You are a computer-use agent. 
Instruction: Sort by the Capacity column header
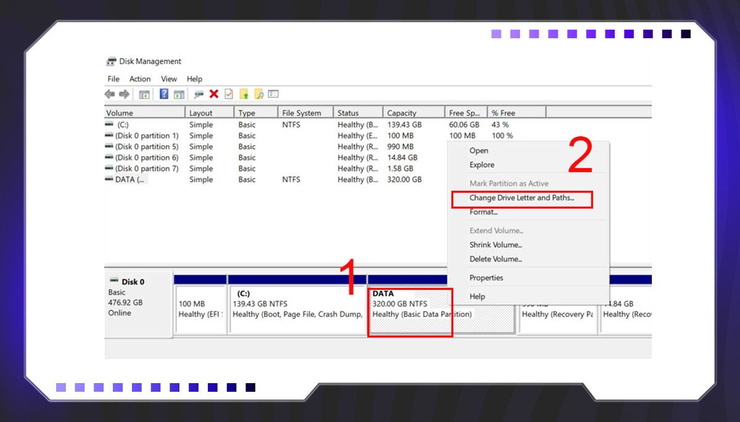click(401, 113)
